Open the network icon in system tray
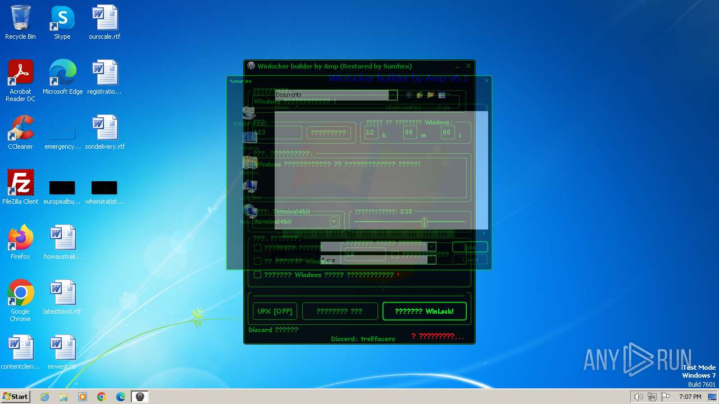 652,397
